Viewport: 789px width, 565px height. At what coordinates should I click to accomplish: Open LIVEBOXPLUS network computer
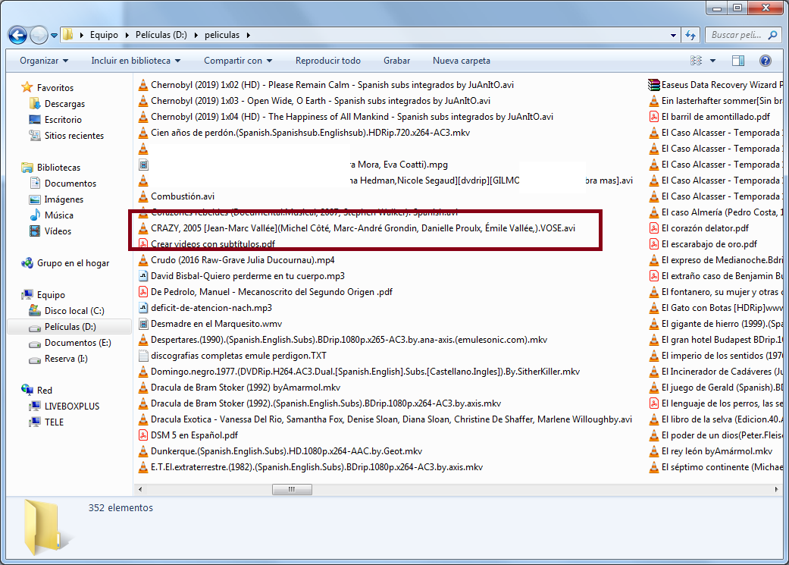71,406
